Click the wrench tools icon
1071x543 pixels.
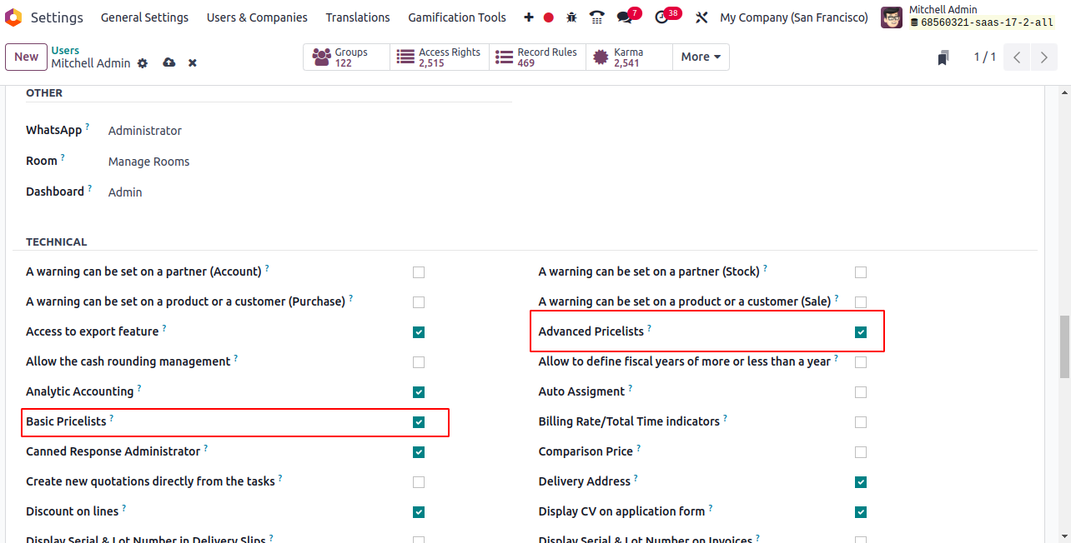pyautogui.click(x=701, y=17)
